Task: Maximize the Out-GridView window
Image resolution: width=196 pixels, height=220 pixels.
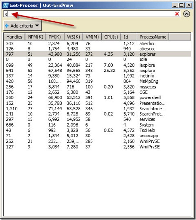Action: (181, 5)
